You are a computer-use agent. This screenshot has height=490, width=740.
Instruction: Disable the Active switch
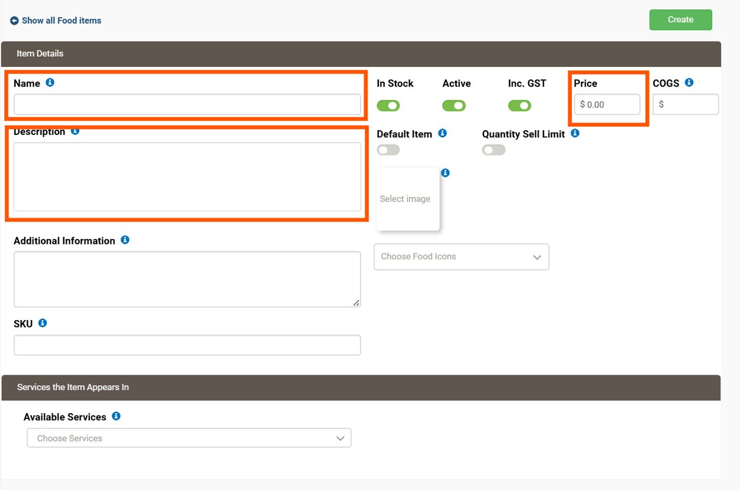[x=454, y=106]
